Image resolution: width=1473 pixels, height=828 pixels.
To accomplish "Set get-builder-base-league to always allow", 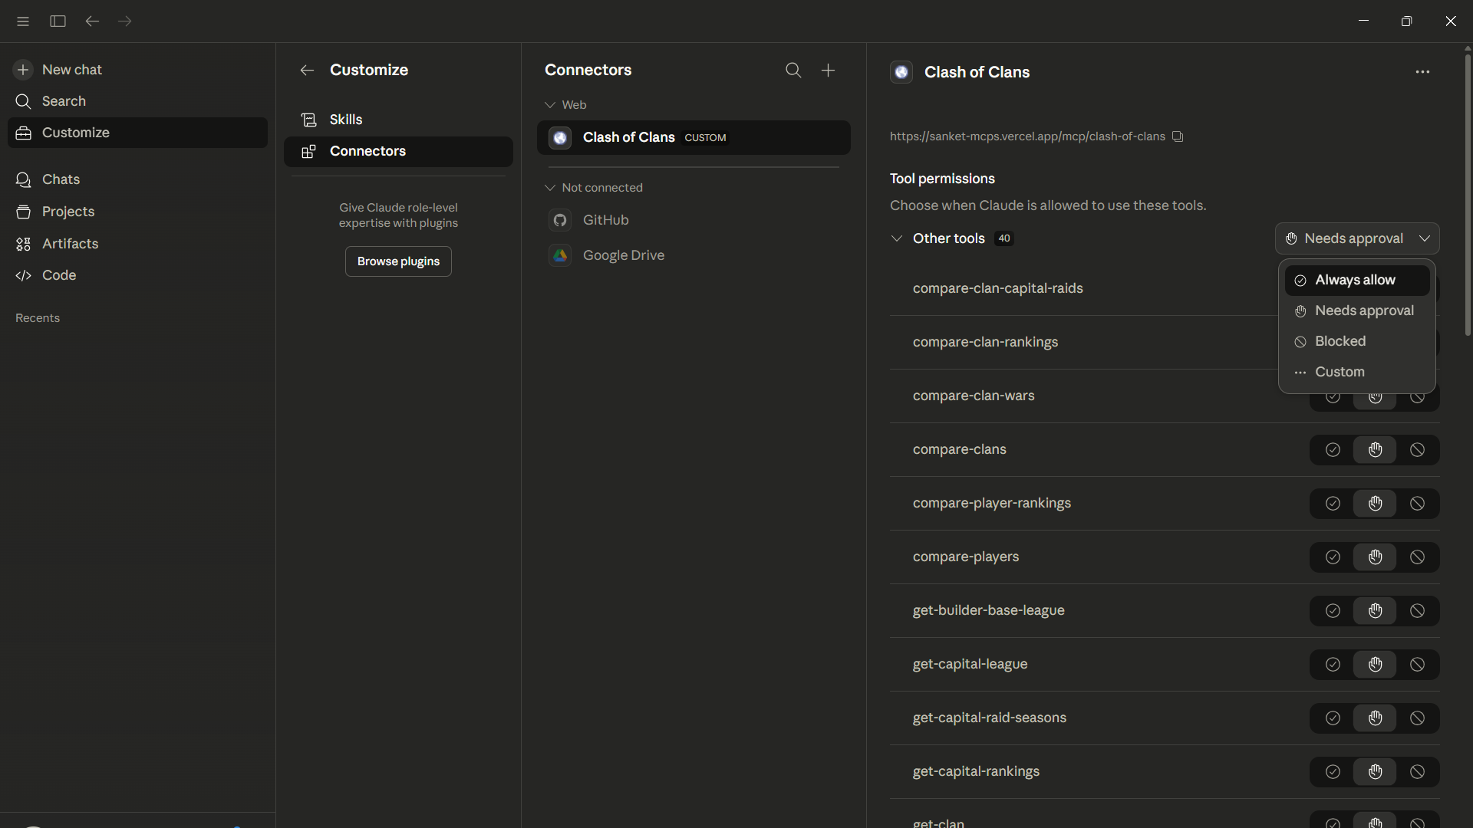I will point(1333,611).
